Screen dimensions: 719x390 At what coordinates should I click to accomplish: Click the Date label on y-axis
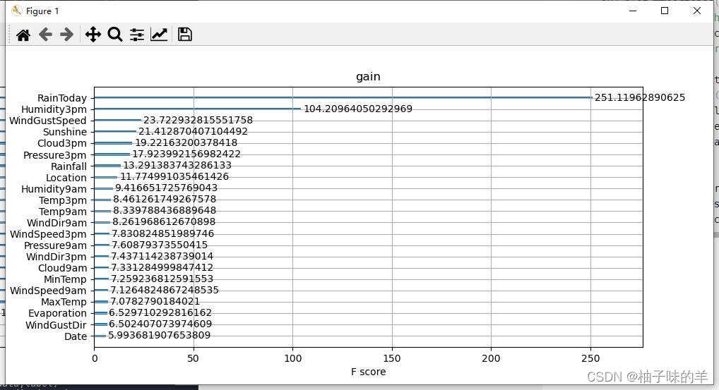coord(75,336)
